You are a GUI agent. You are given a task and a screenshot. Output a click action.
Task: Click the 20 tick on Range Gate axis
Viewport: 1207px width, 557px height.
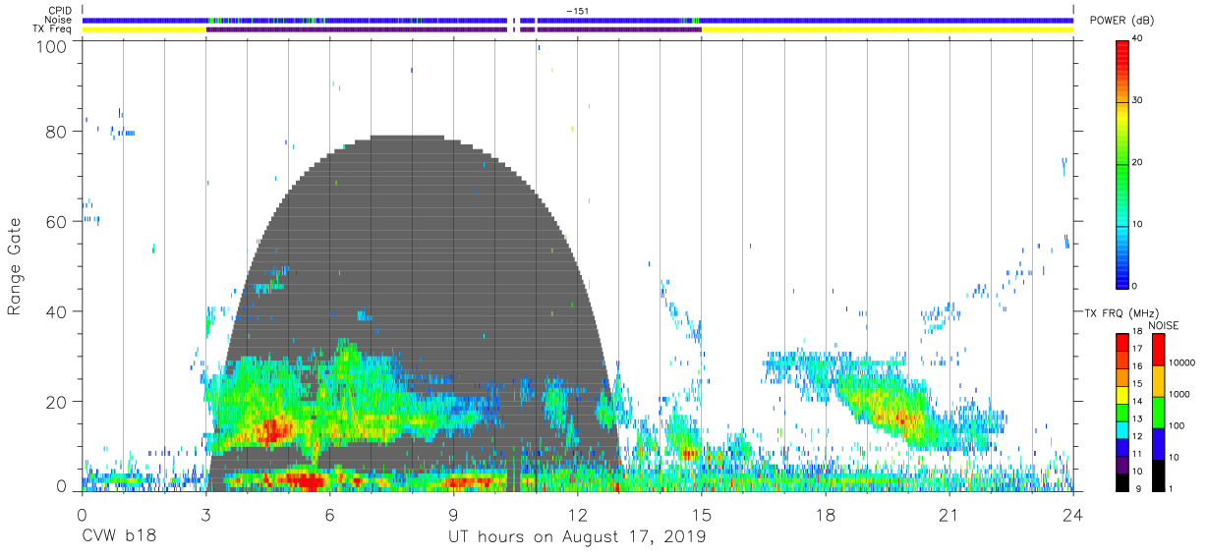click(57, 402)
